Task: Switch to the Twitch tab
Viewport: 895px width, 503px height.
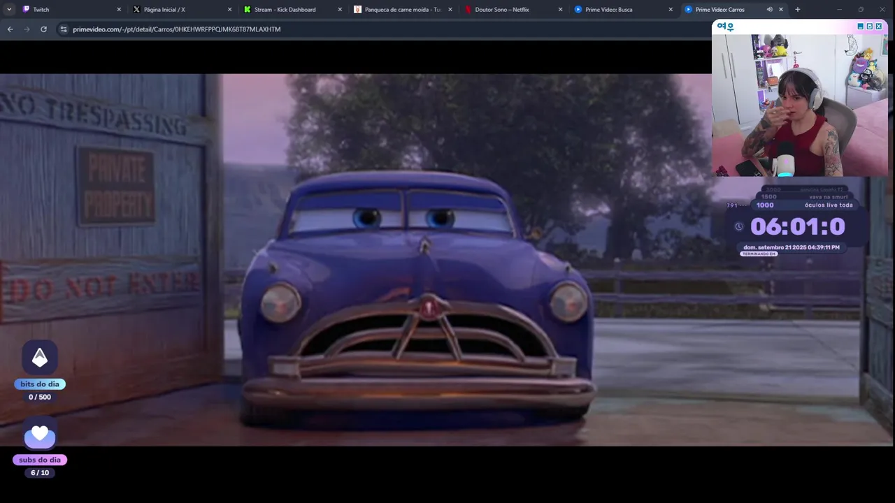Action: coord(71,10)
